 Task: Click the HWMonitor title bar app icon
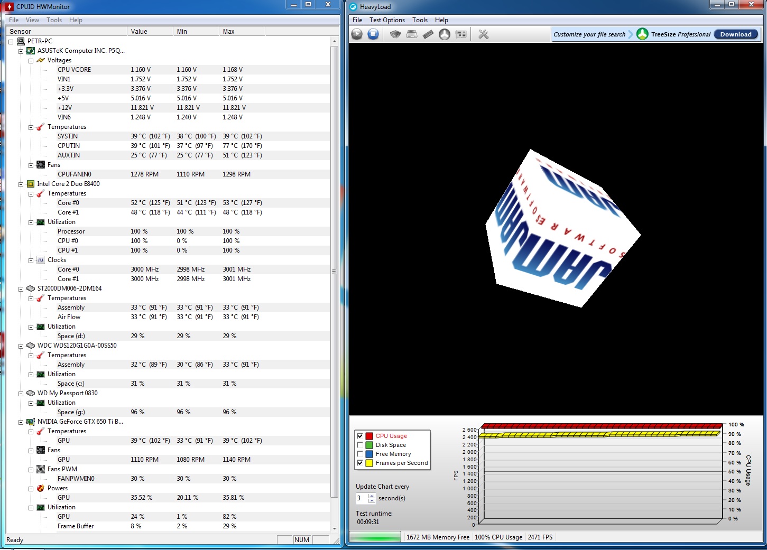coord(9,6)
